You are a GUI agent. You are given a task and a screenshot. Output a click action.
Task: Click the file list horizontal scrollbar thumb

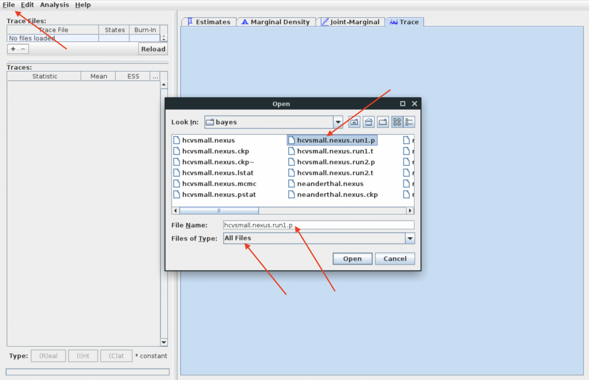219,211
